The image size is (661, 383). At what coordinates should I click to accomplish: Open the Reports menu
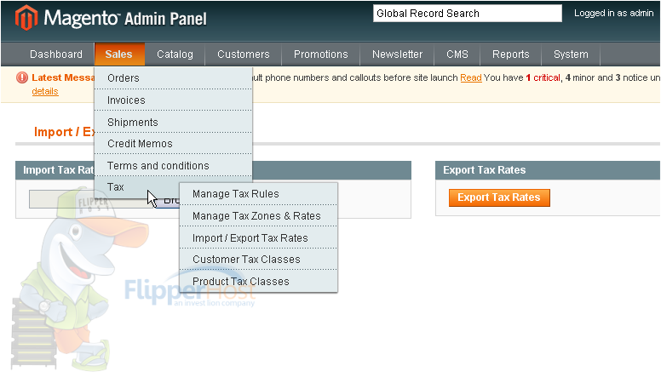point(510,54)
